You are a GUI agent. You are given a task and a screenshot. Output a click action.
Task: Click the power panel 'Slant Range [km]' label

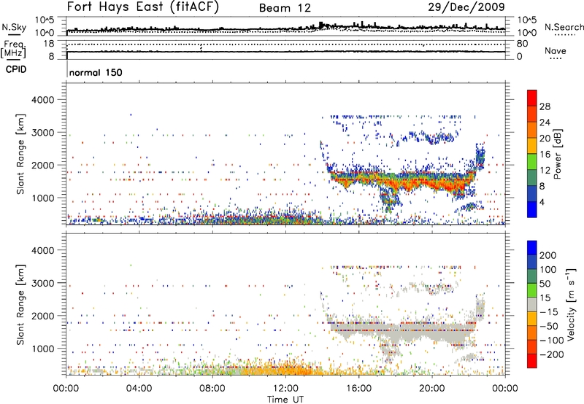(x=20, y=154)
